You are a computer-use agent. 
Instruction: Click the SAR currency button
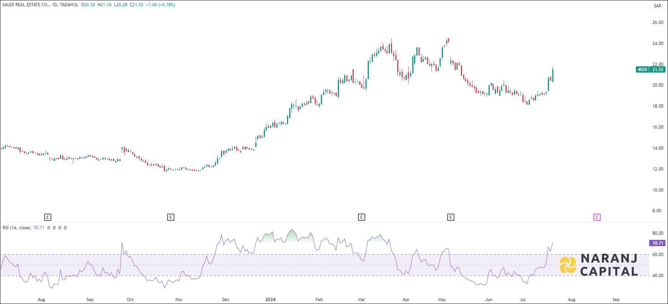[x=658, y=6]
